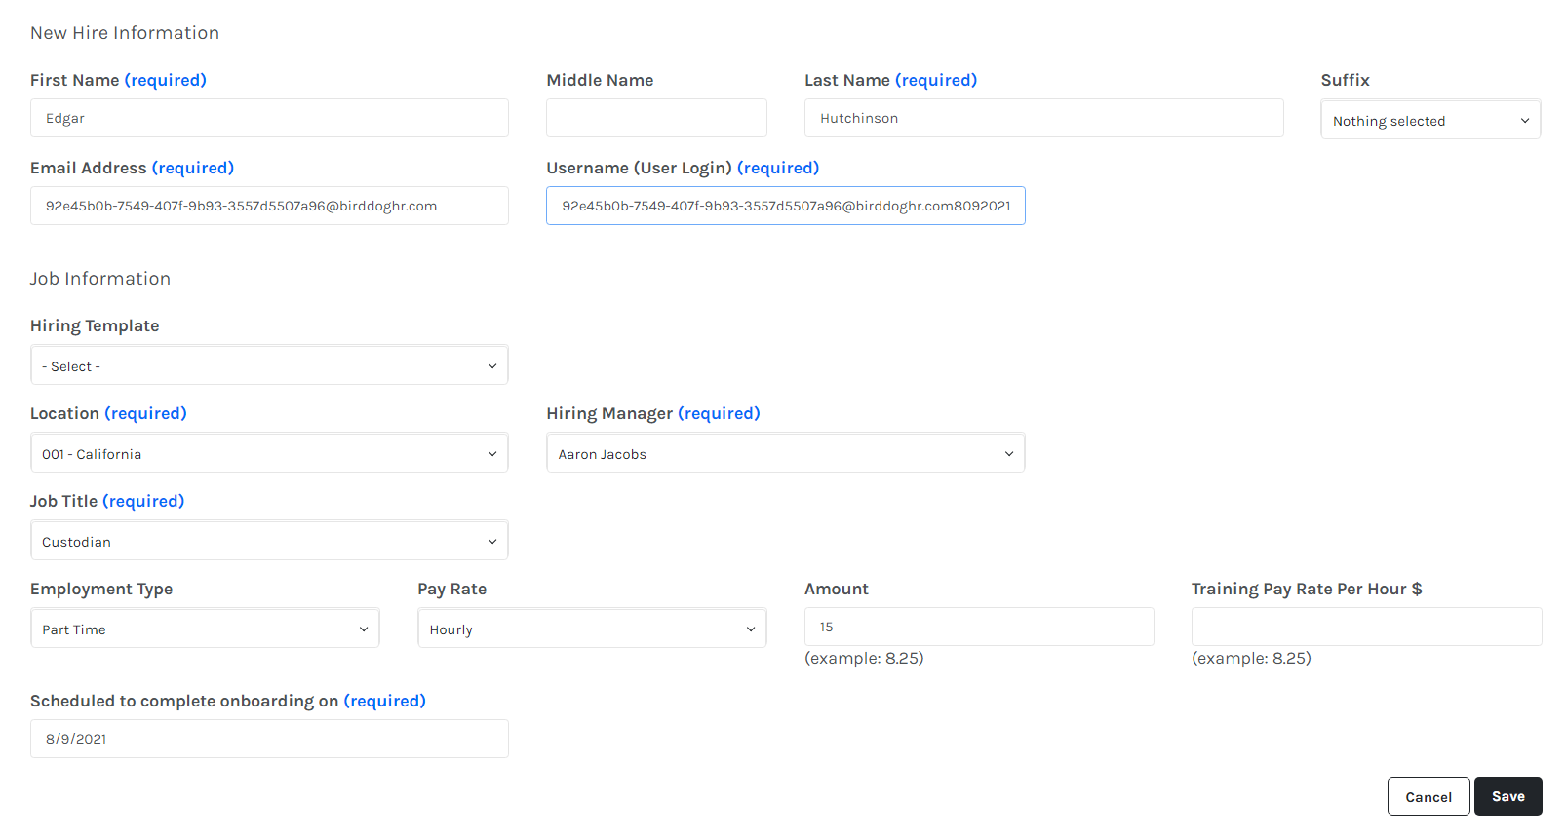Cancel the new hire form
This screenshot has width=1566, height=839.
pyautogui.click(x=1429, y=796)
